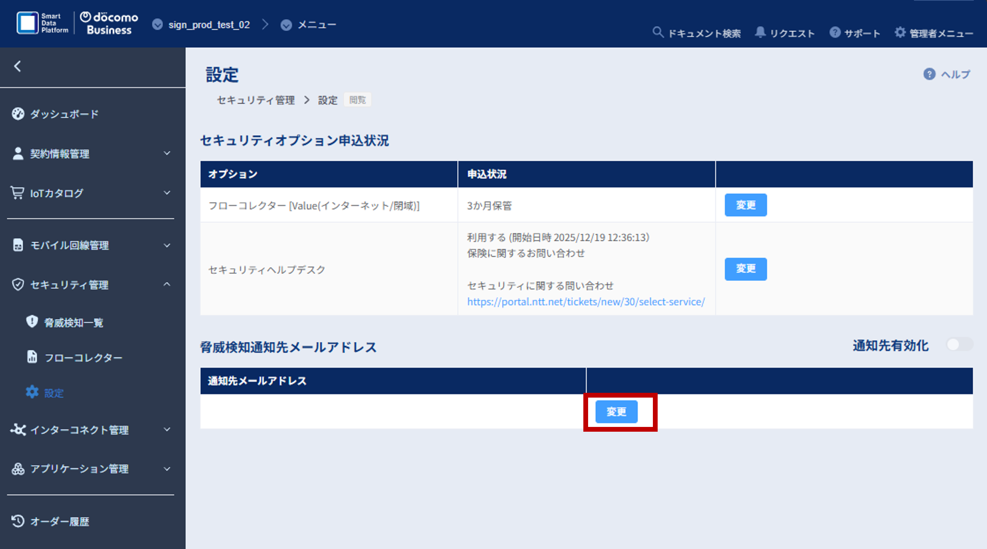Click the フローコレクター chart icon
This screenshot has height=549, width=987.
coord(32,357)
